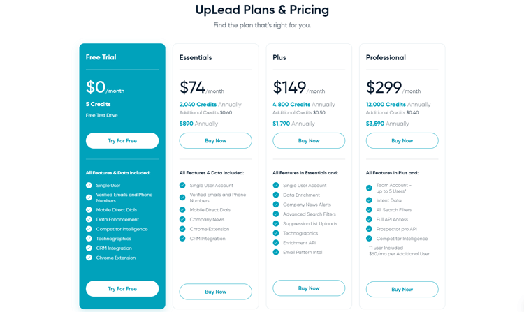Click bottom Buy Now in Plus card
Viewport: 524px width, 312px height.
[309, 288]
